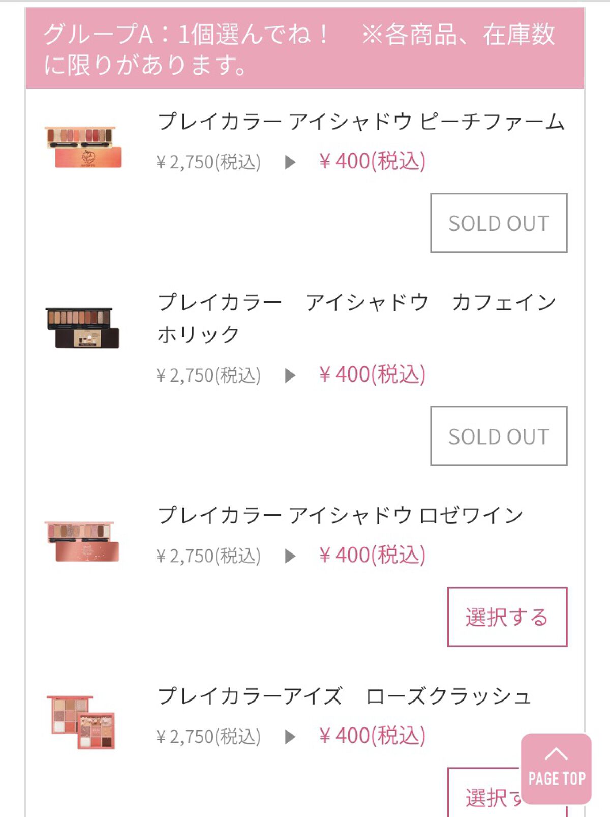Open プレイカラー アイシャドウ ピーチファーム product title
Viewport: 610px width, 817px height.
click(361, 122)
